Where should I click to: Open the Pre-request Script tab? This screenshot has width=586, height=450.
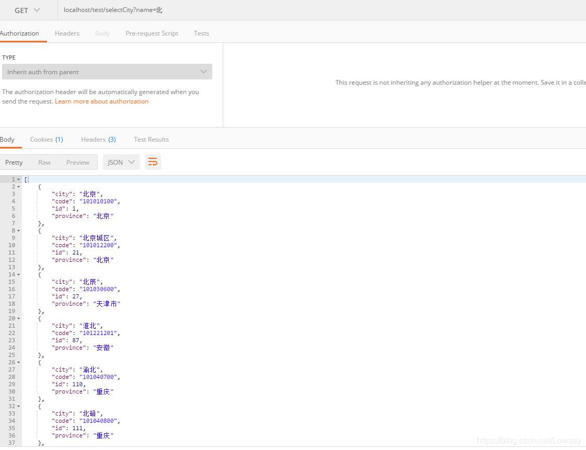tap(152, 33)
